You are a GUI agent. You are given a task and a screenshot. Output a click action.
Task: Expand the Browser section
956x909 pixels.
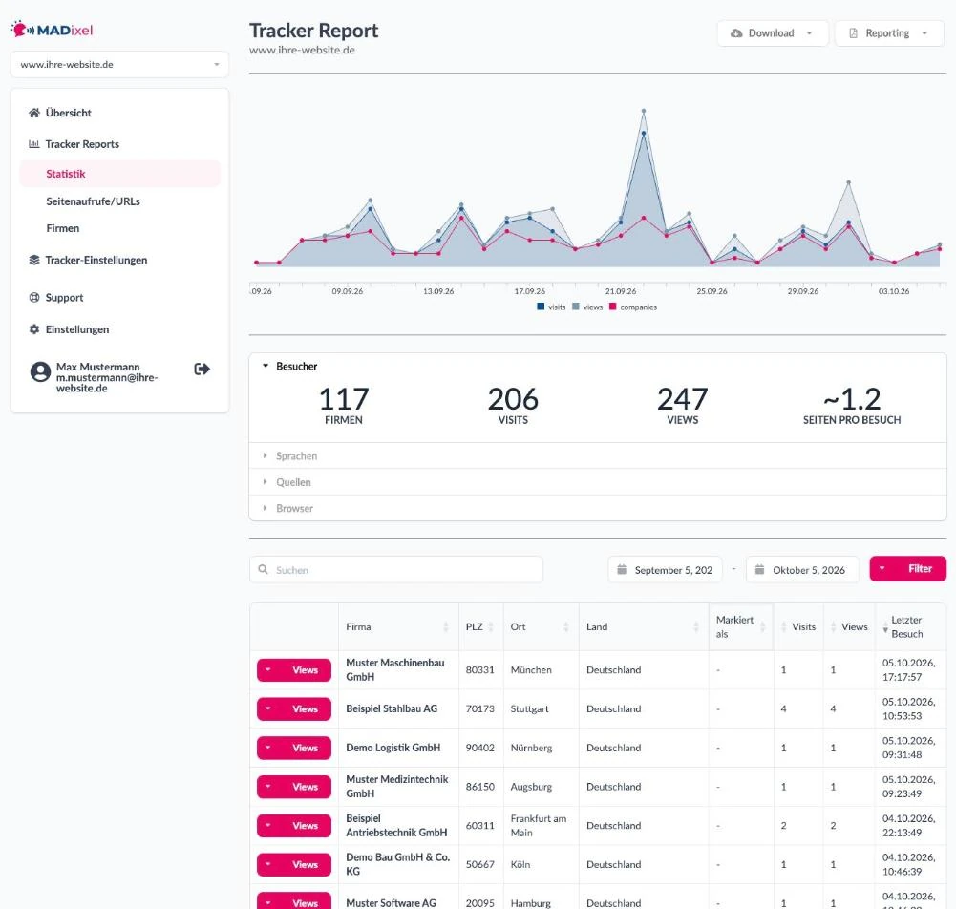[598, 508]
